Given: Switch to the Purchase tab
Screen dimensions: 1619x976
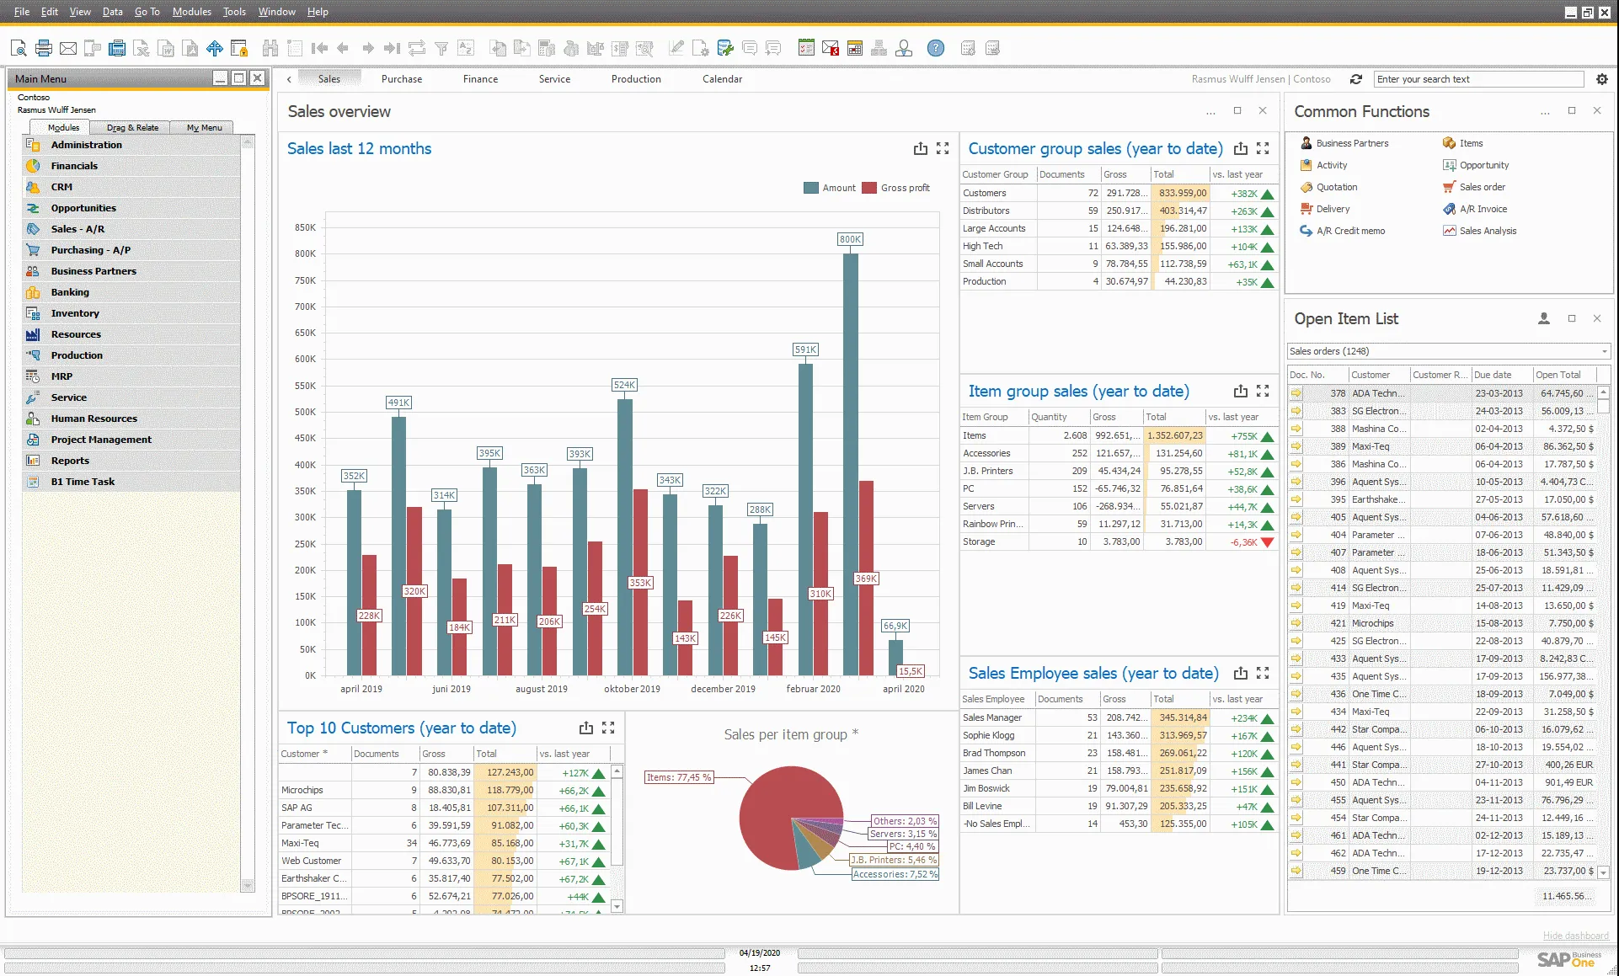Looking at the screenshot, I should point(402,78).
